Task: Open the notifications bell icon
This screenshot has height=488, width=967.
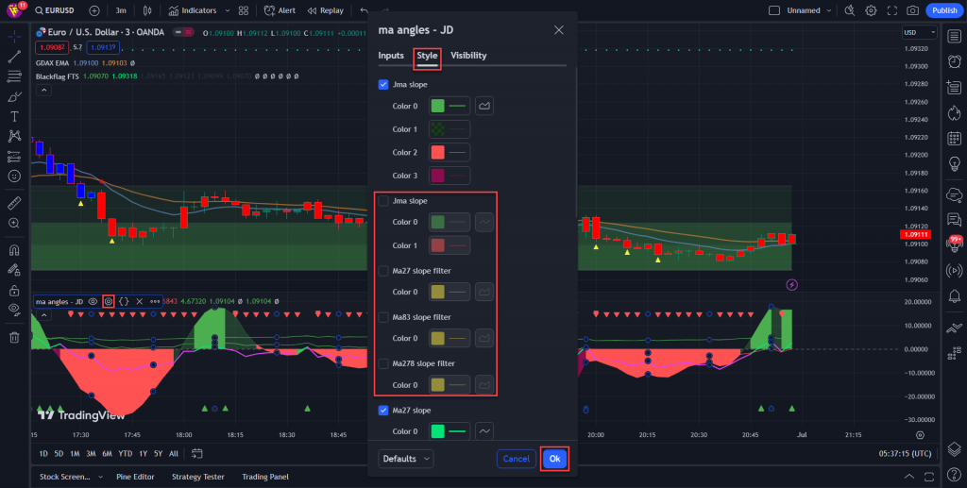Action: (954, 296)
